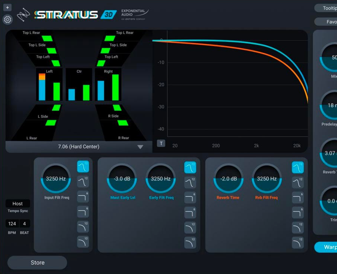Choose the upper 6 dB filter shape for Input Filt

(83, 197)
